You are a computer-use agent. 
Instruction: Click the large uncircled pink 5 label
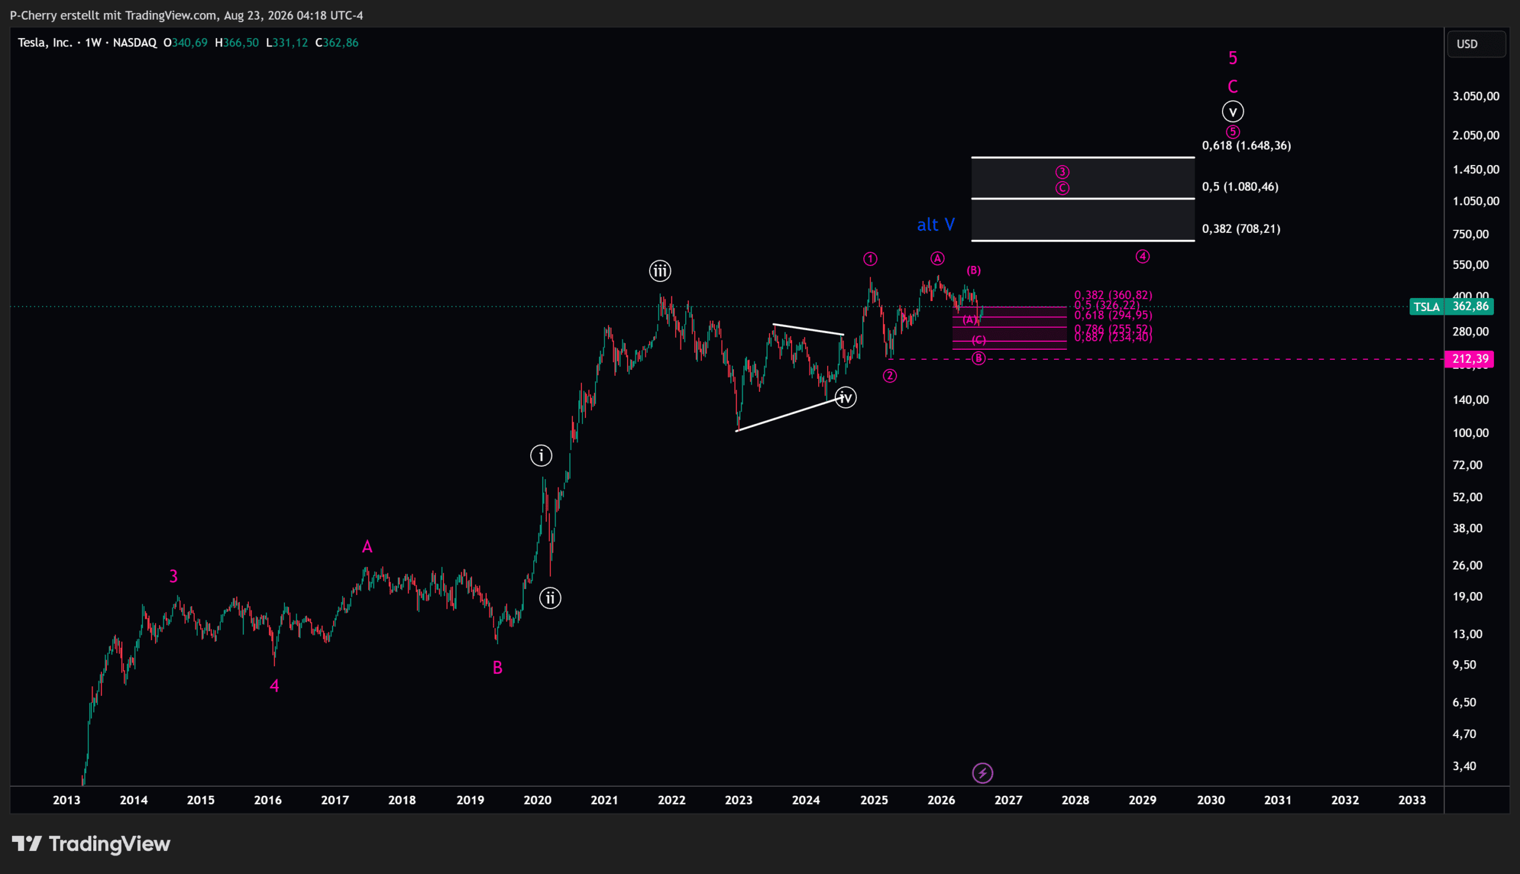click(1233, 58)
